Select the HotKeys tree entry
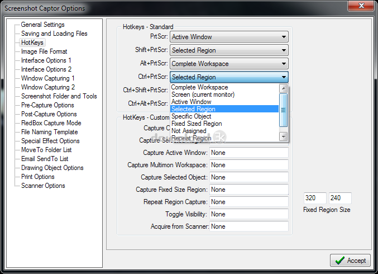The image size is (378, 274). click(x=32, y=42)
